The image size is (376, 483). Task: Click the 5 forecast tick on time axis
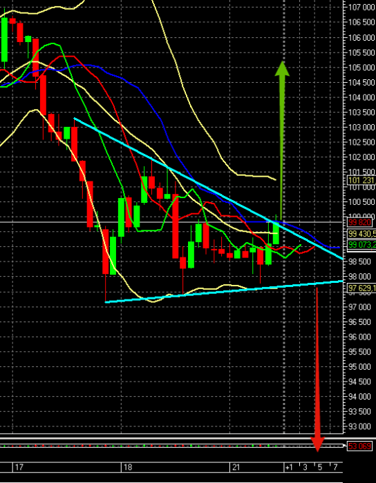pos(319,467)
